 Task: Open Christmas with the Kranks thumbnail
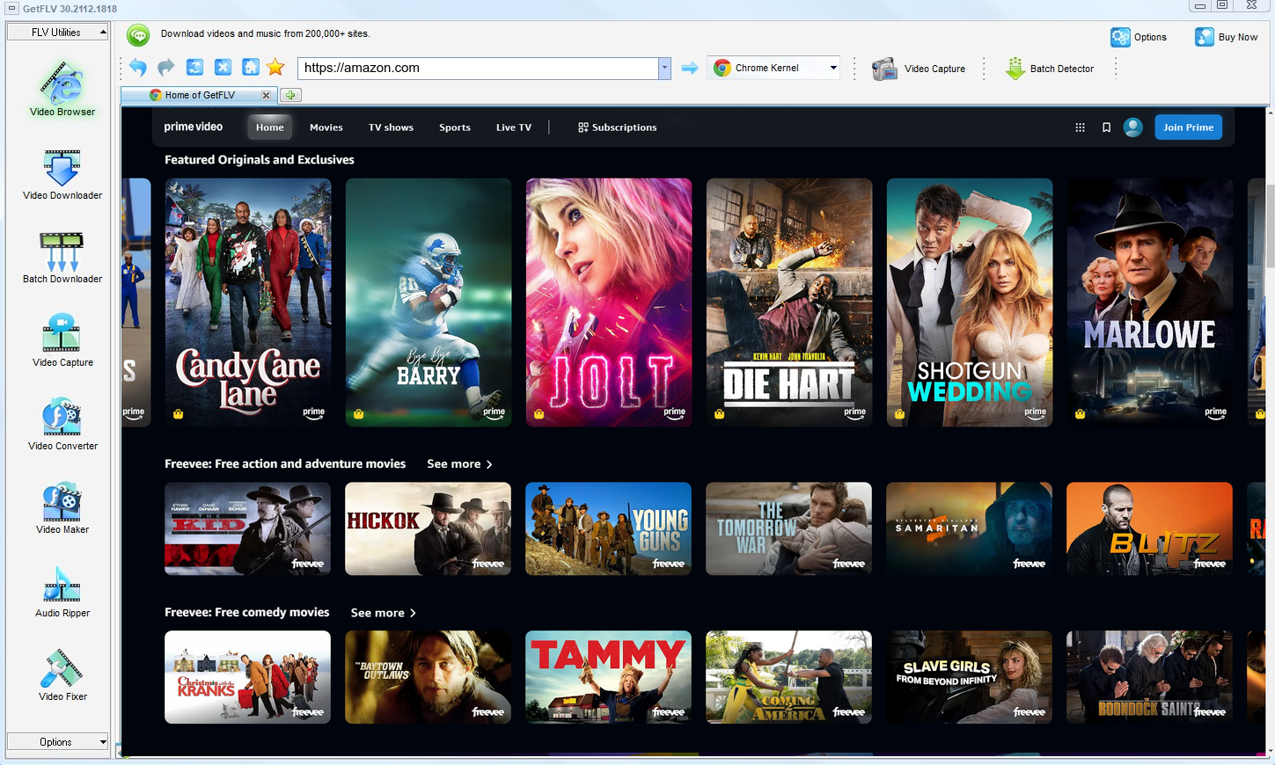pyautogui.click(x=247, y=677)
